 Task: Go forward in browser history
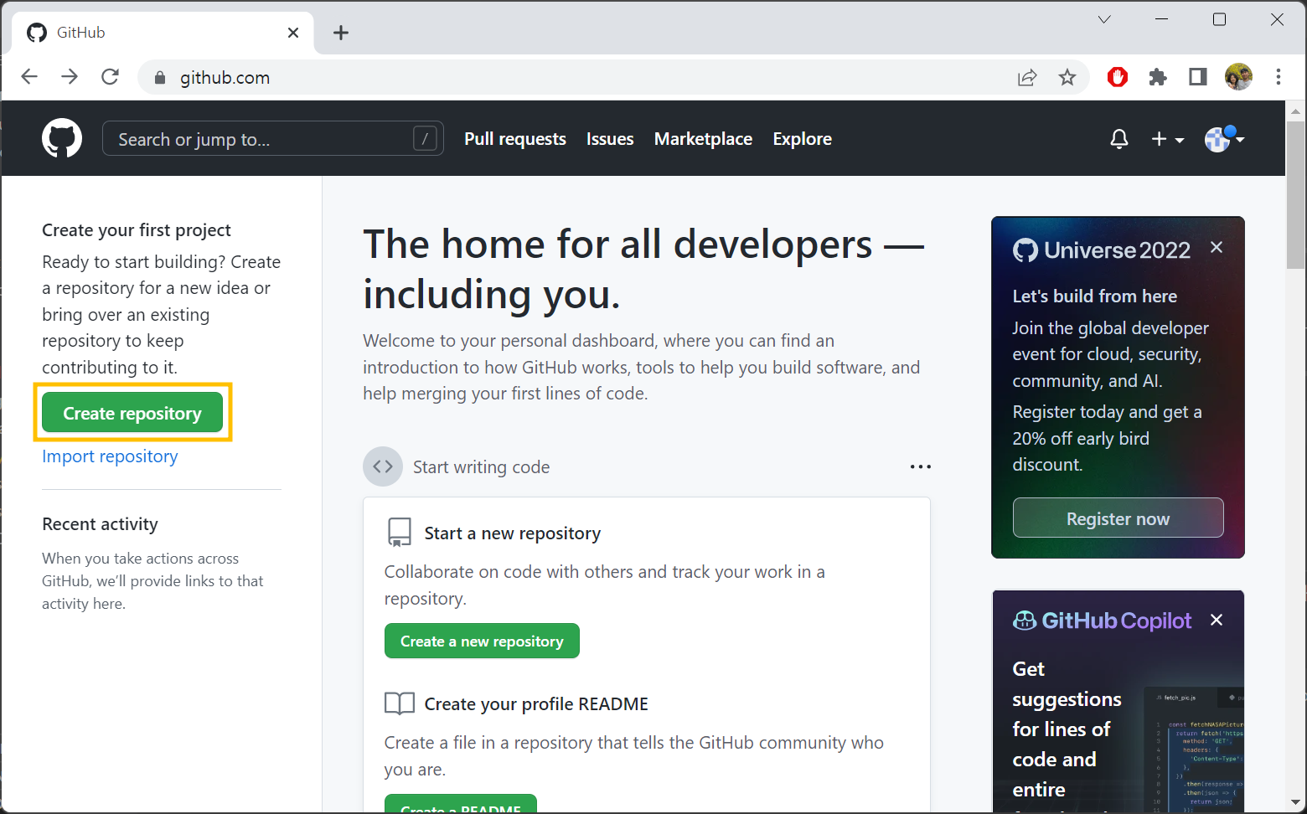70,77
